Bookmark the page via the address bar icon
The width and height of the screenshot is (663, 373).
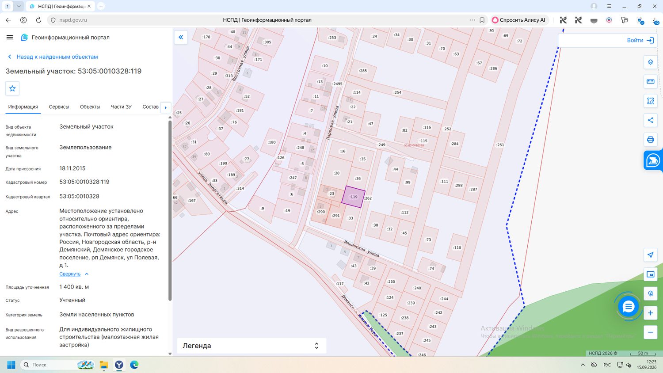482,20
